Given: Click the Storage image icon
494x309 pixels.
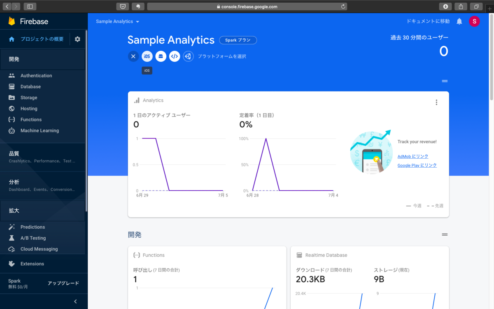Looking at the screenshot, I should click(12, 98).
